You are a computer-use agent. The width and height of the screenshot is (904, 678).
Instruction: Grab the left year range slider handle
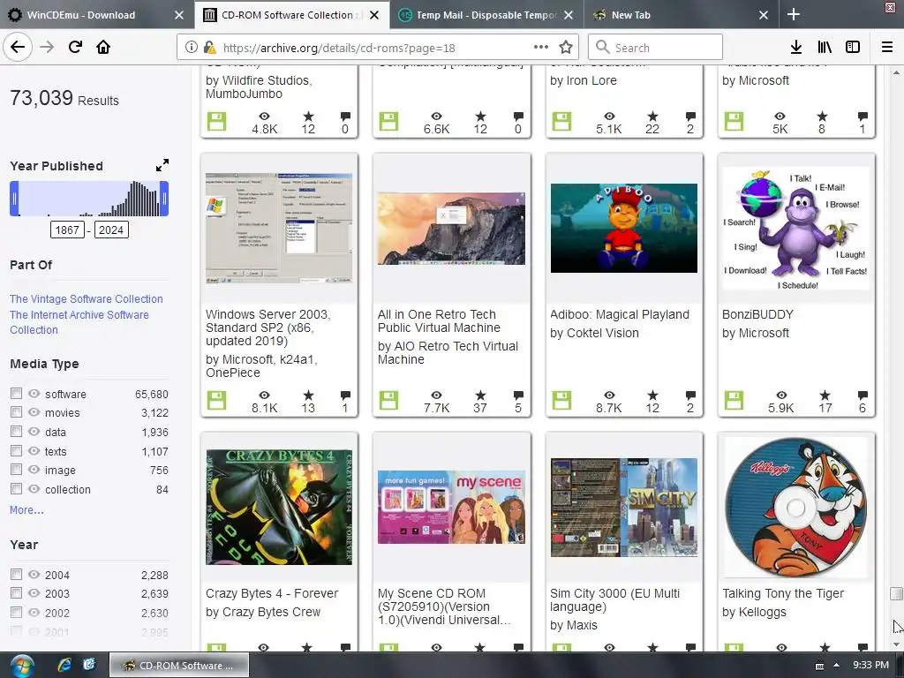(x=14, y=199)
